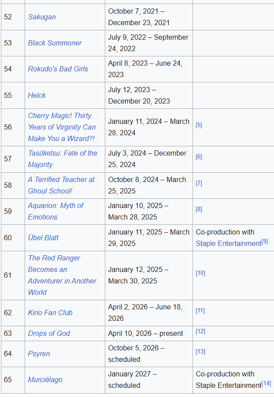The height and width of the screenshot is (398, 274).
Task: Jump to citation [9] footnote
Action: [265, 242]
